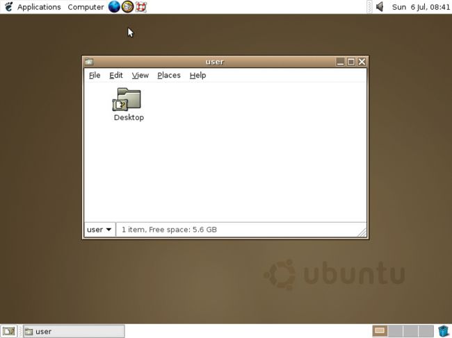Select the Desktop folder label
The width and height of the screenshot is (452, 338).
click(x=129, y=117)
